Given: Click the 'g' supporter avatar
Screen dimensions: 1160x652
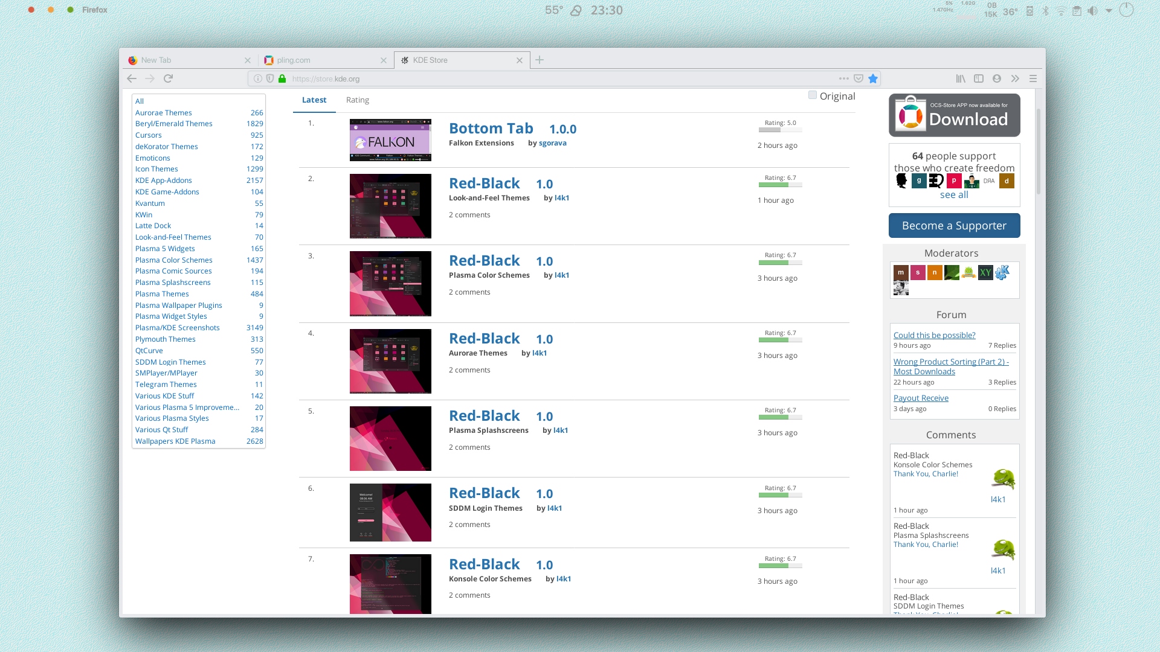Looking at the screenshot, I should coord(919,181).
